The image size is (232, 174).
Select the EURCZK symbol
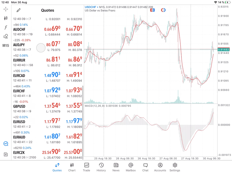click(19, 153)
